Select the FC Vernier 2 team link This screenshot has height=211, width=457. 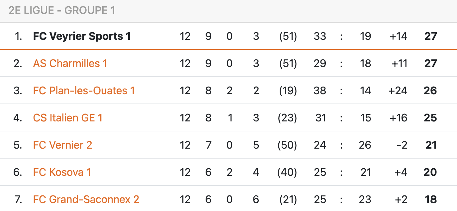point(62,145)
